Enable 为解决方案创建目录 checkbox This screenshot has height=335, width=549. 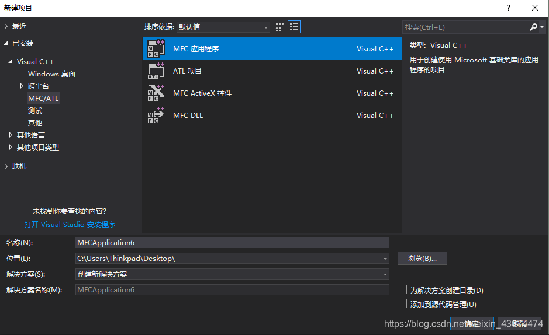tap(402, 289)
